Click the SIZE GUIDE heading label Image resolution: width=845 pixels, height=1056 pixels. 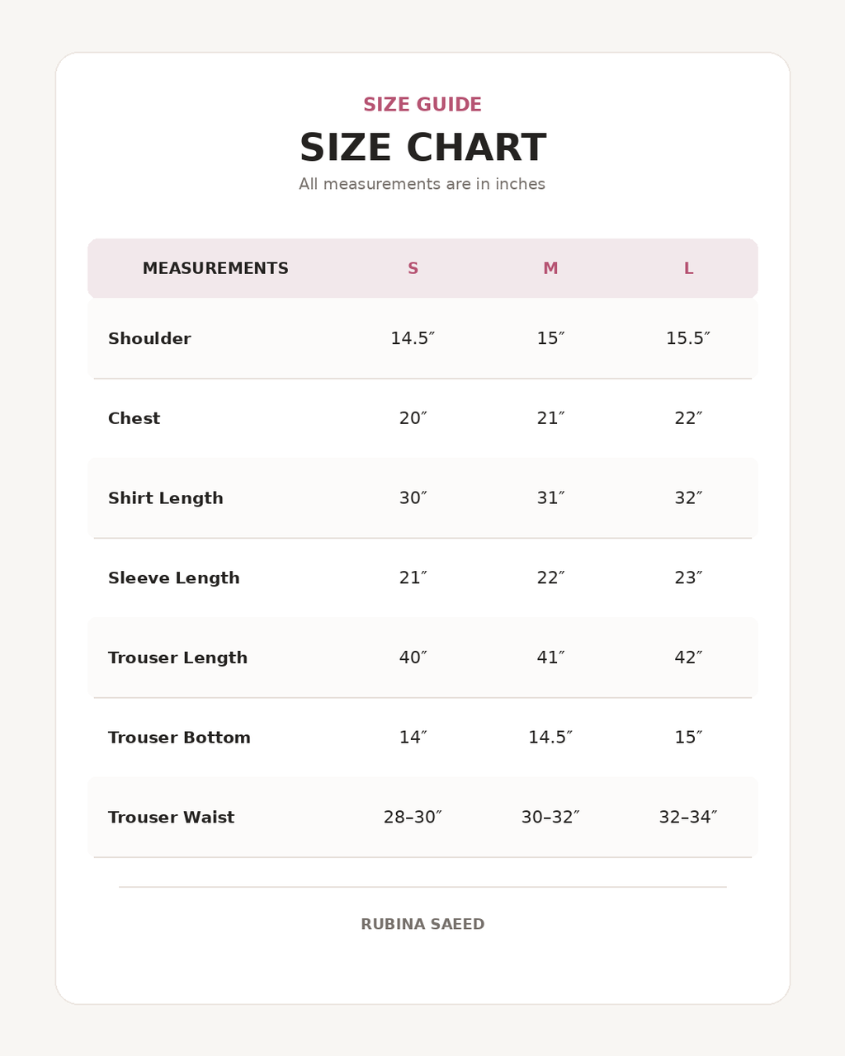tap(422, 105)
